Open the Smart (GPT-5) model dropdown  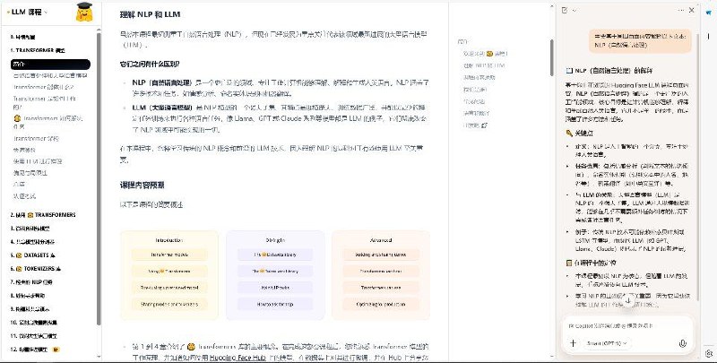click(x=606, y=343)
